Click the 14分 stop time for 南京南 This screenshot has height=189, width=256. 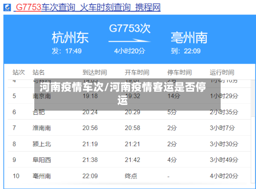pyautogui.click(x=174, y=96)
